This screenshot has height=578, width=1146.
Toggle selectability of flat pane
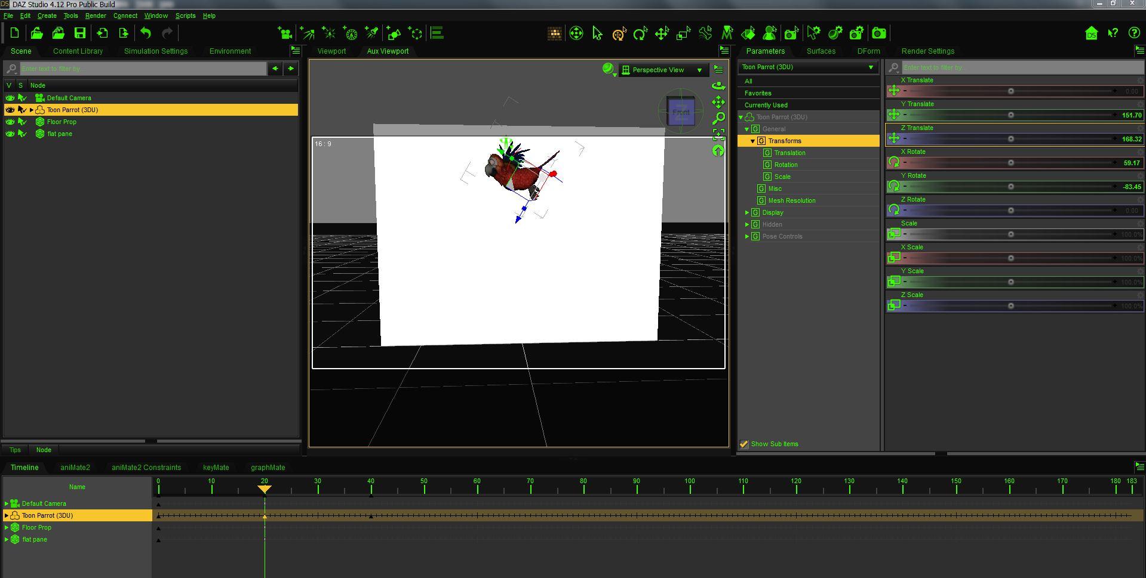click(22, 134)
